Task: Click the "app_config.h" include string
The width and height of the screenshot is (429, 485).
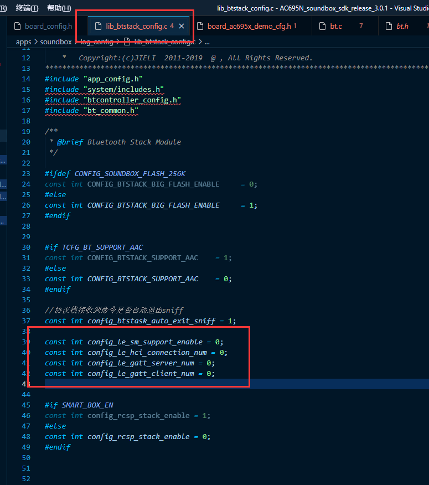Action: point(113,79)
